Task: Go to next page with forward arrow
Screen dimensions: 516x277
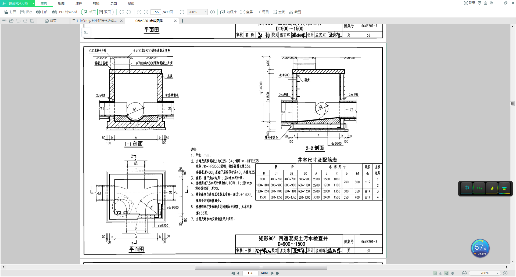Action: click(x=146, y=12)
